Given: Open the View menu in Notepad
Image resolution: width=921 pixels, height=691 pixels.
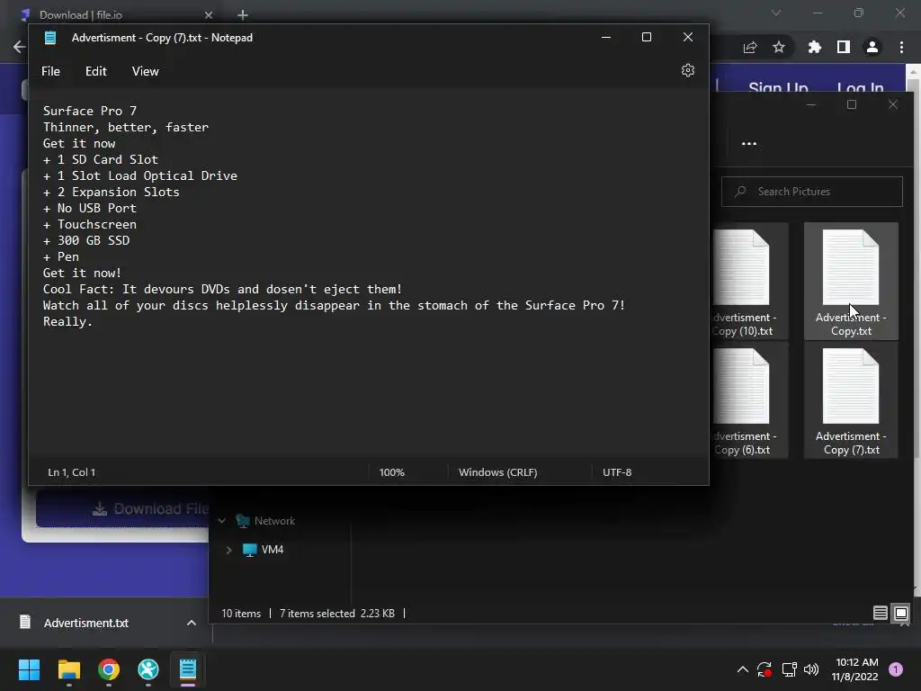Looking at the screenshot, I should [x=145, y=71].
